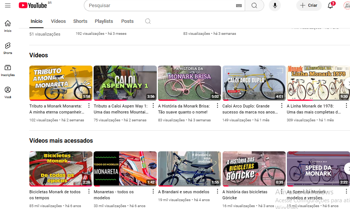Open title 'A História da Monark Brisa'
This screenshot has width=350, height=209.
(x=184, y=109)
